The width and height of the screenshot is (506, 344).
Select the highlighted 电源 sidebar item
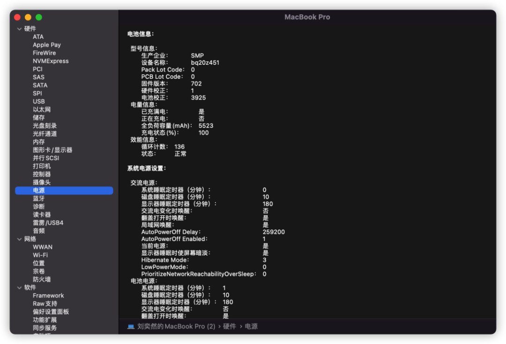(64, 190)
